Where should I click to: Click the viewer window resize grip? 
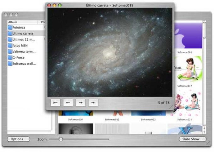[x=171, y=108]
